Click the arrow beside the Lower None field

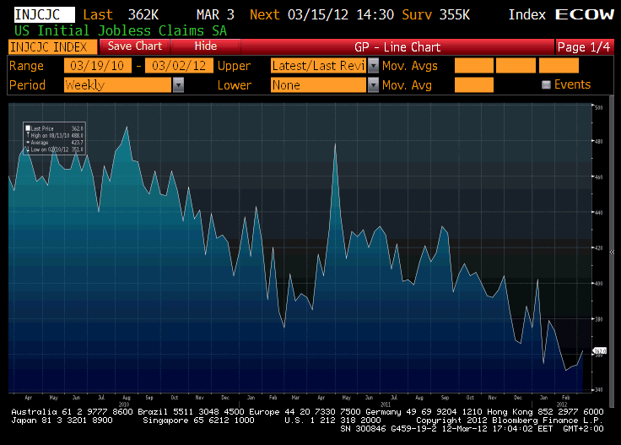coord(373,84)
